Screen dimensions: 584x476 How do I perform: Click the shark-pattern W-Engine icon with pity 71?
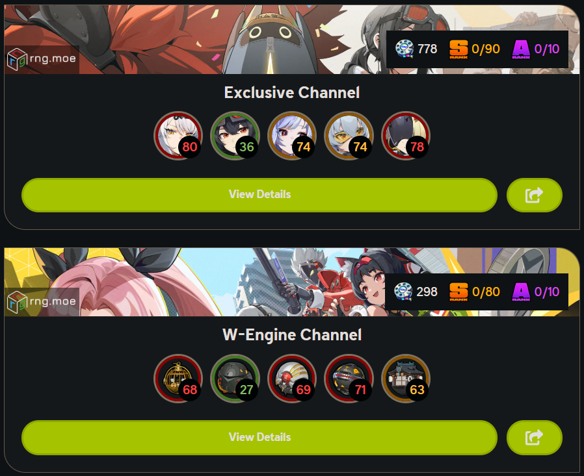[x=349, y=379]
